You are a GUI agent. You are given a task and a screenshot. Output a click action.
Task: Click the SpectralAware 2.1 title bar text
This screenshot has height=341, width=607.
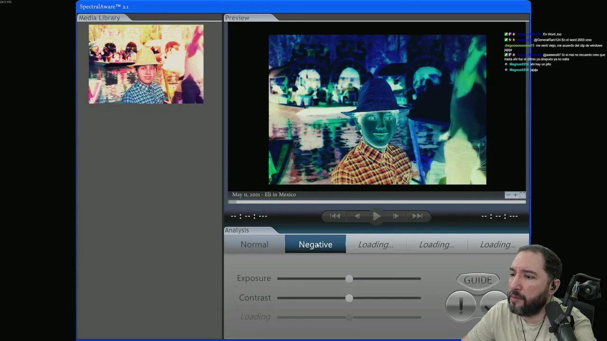point(104,7)
